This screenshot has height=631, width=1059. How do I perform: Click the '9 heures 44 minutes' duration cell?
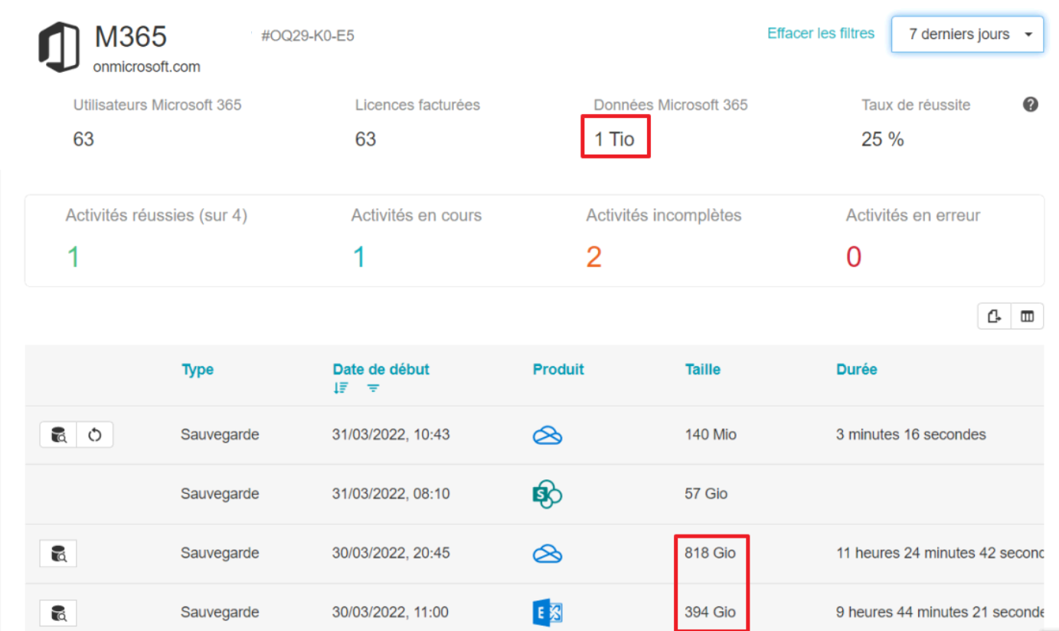click(940, 613)
